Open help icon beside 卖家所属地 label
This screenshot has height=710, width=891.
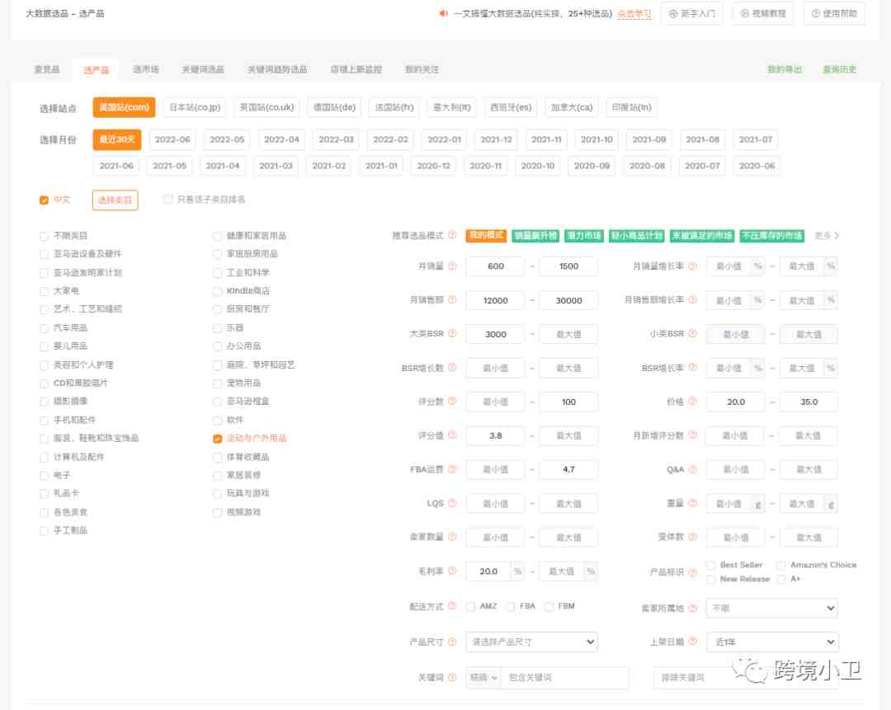[693, 609]
